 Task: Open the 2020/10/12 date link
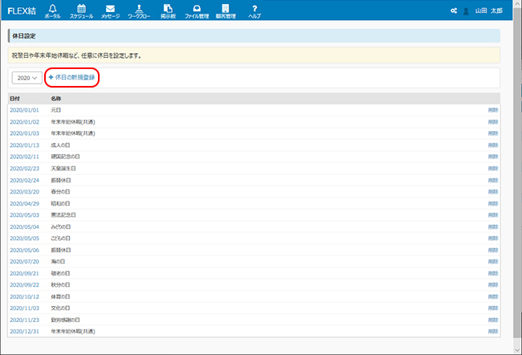tap(24, 296)
